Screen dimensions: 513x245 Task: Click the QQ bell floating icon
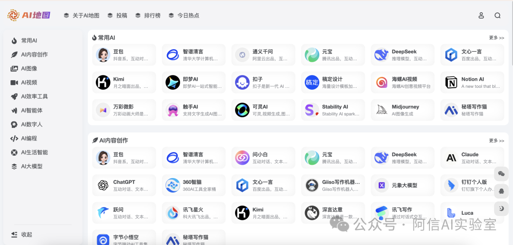(501, 191)
